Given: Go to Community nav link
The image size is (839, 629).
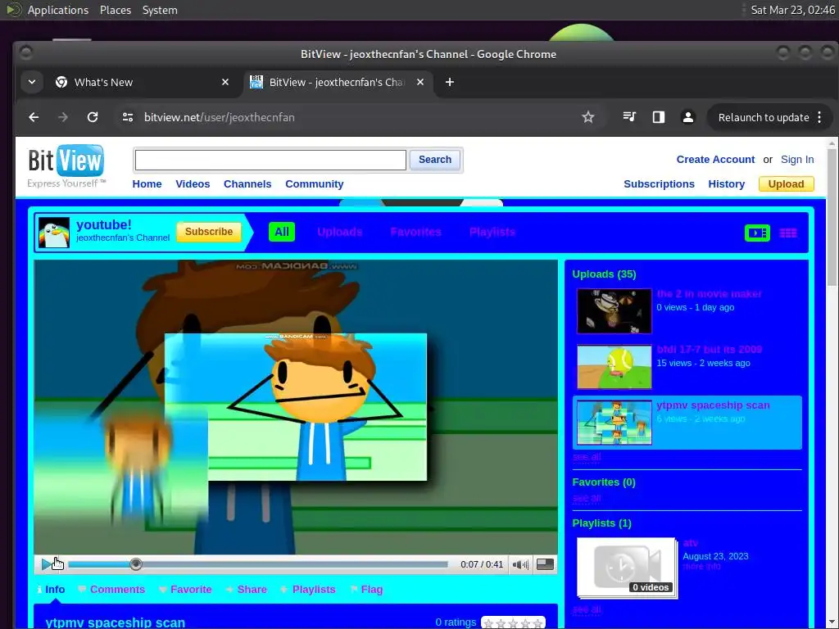Looking at the screenshot, I should (x=314, y=184).
